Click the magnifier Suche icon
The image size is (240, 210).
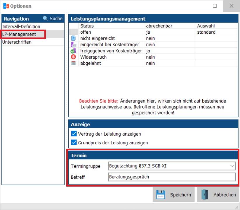(45, 18)
